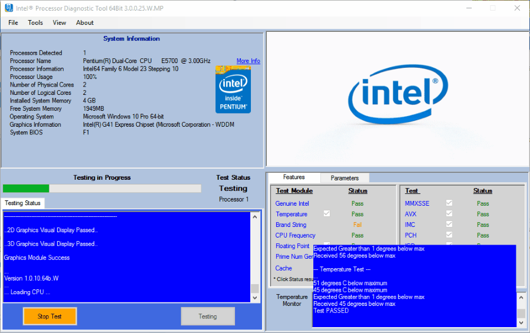Open the Tools menu
Screen dimensions: 530x333
pos(35,22)
